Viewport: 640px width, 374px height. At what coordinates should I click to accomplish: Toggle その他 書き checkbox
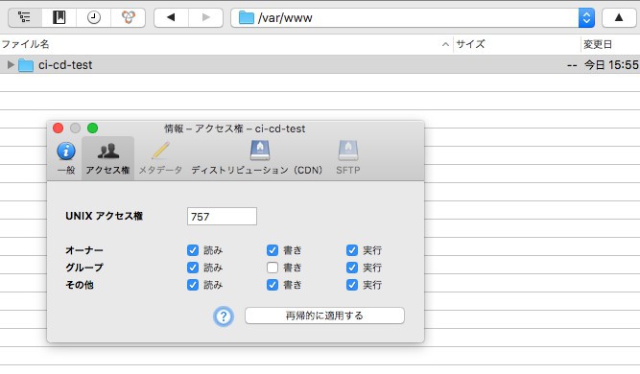tap(273, 285)
